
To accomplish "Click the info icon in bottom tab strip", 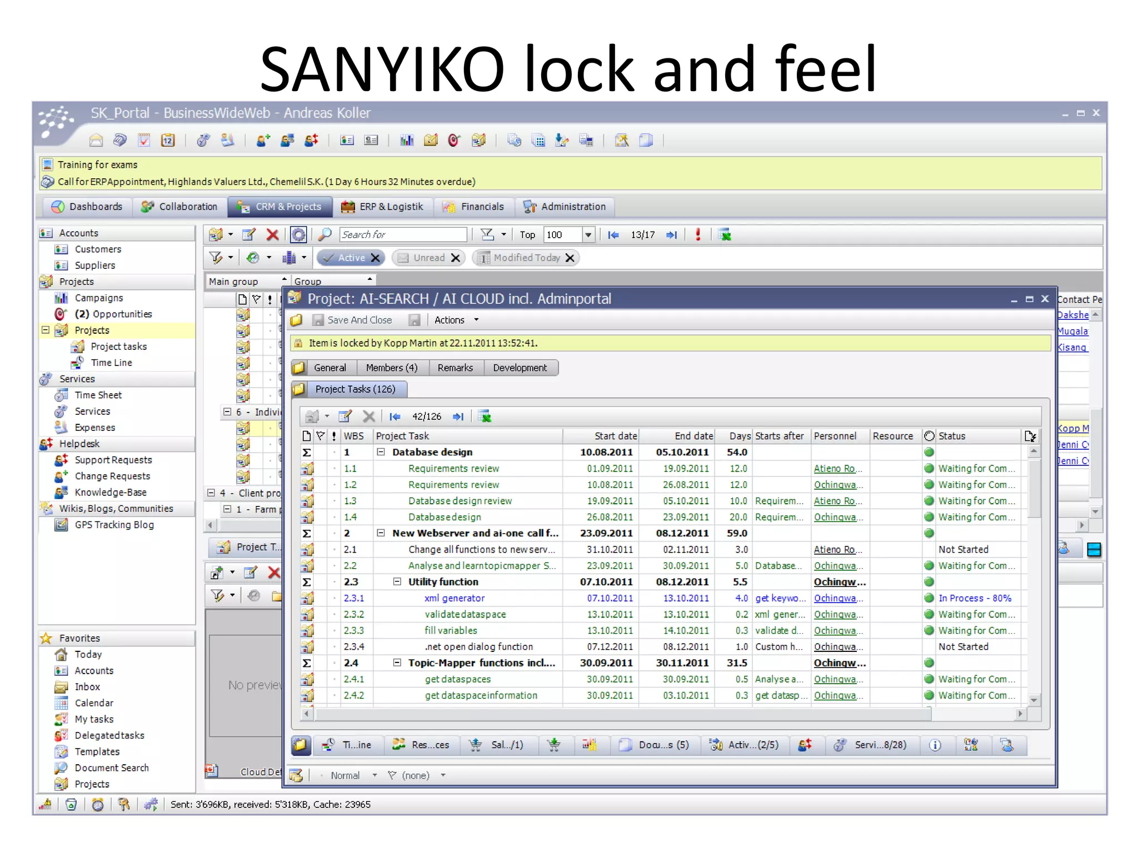I will (x=935, y=745).
